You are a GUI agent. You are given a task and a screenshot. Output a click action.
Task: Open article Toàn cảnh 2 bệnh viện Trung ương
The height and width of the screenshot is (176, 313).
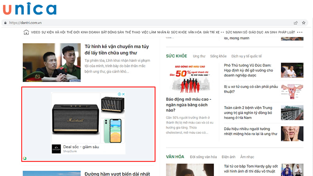click(248, 113)
